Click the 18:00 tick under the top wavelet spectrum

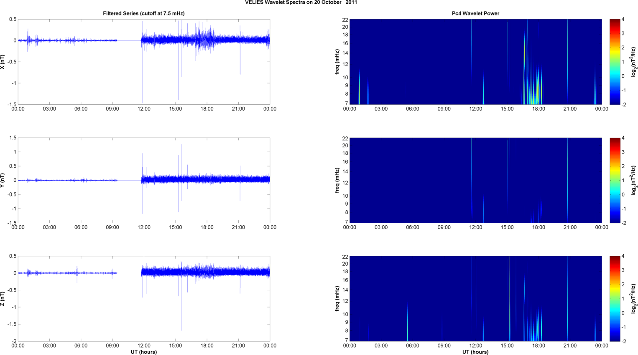pyautogui.click(x=538, y=109)
